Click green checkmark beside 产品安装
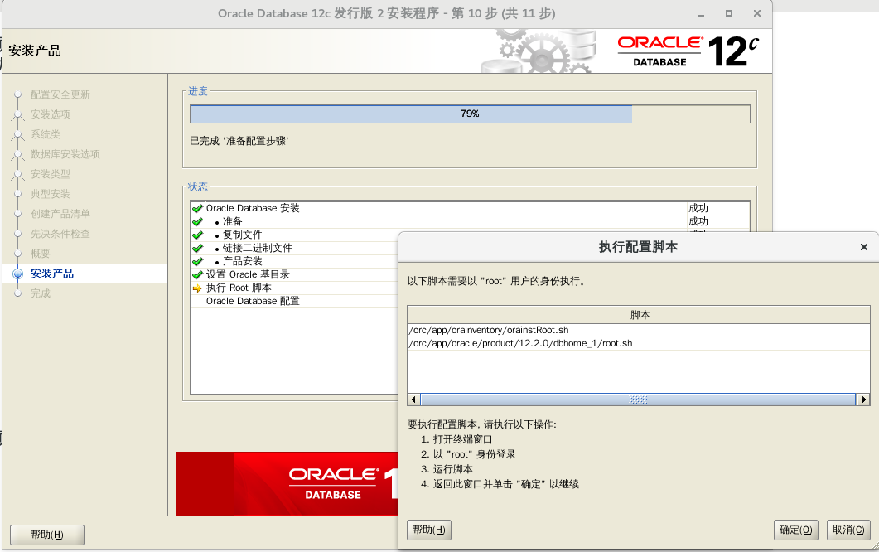This screenshot has width=879, height=552. tap(197, 261)
